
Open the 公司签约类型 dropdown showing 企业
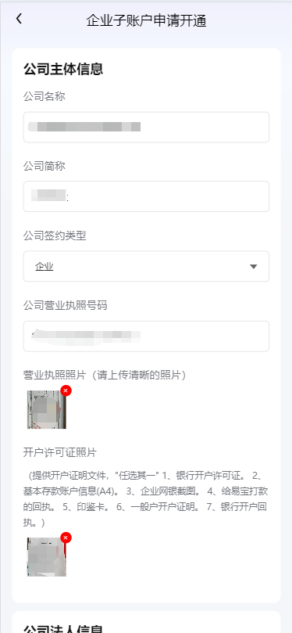tap(146, 267)
